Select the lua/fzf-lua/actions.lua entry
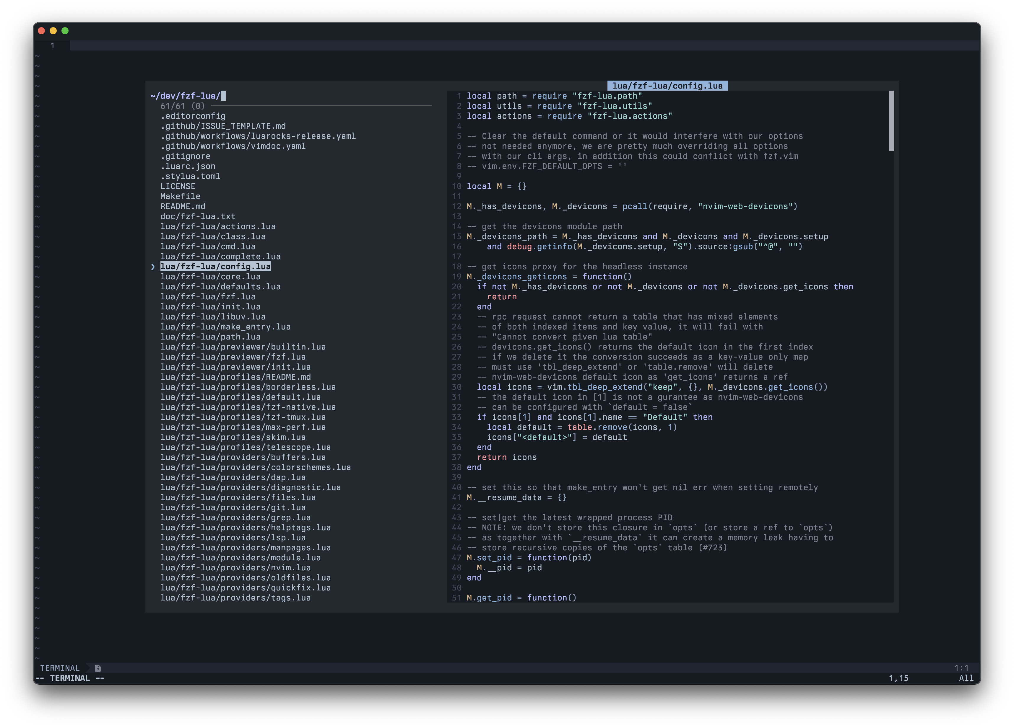The image size is (1014, 728). pos(218,226)
